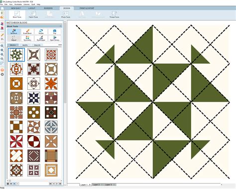Open settings gear in left toolbar

click(2, 74)
